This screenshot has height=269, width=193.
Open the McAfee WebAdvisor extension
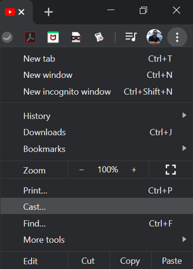tap(53, 37)
